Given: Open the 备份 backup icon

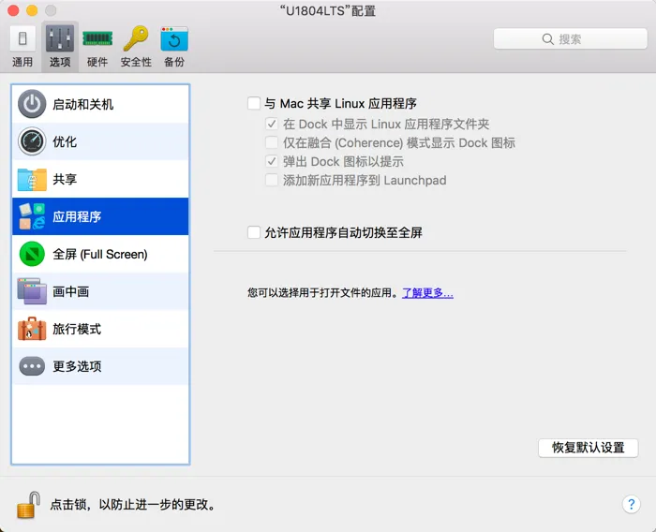Looking at the screenshot, I should (174, 39).
